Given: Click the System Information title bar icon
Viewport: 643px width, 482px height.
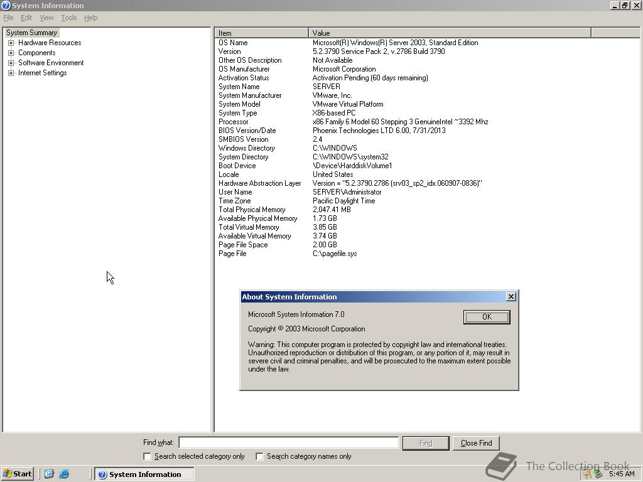Looking at the screenshot, I should pyautogui.click(x=6, y=5).
